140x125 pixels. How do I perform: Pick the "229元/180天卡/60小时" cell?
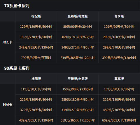[36, 100]
